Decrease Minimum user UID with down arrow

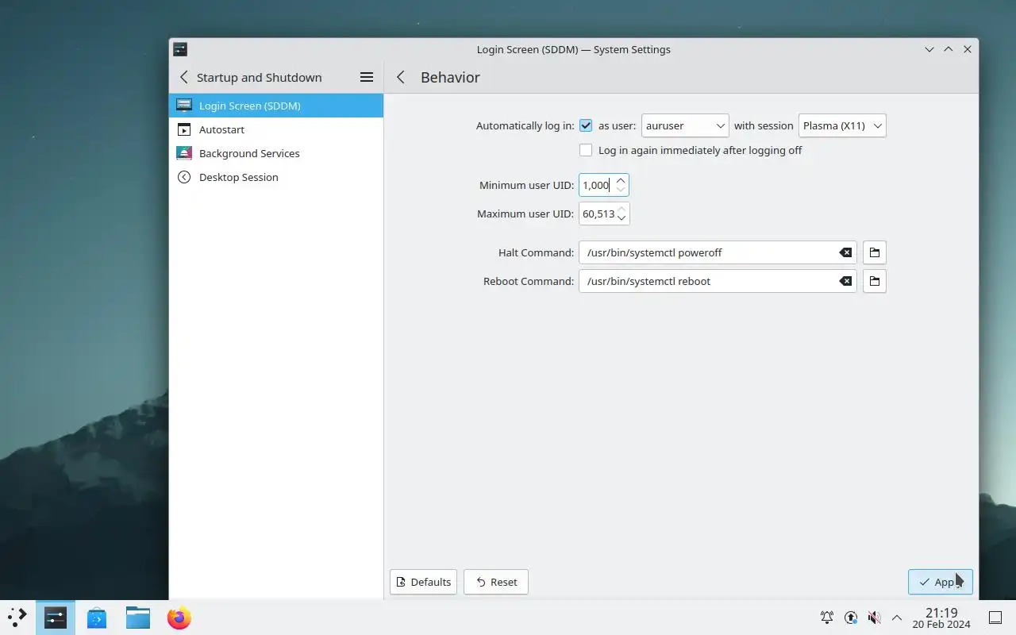coord(621,190)
